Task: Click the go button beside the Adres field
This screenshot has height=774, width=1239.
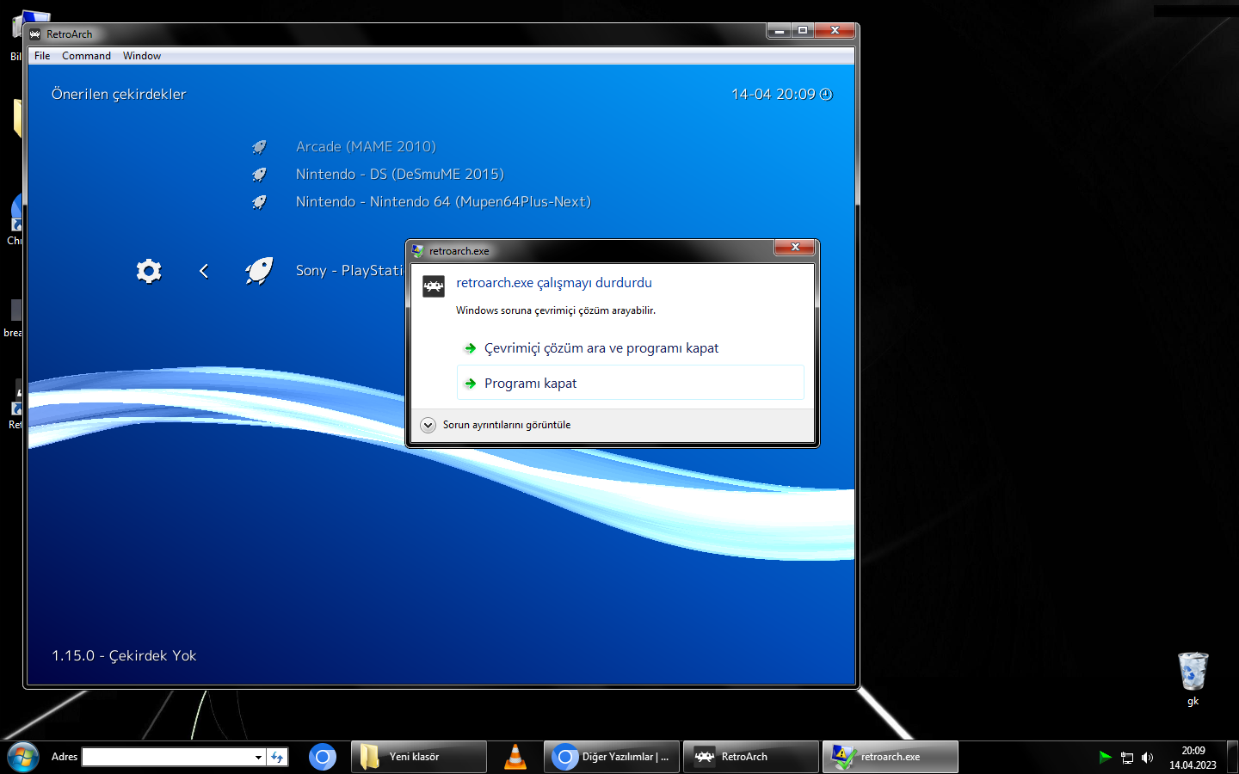Action: click(277, 757)
